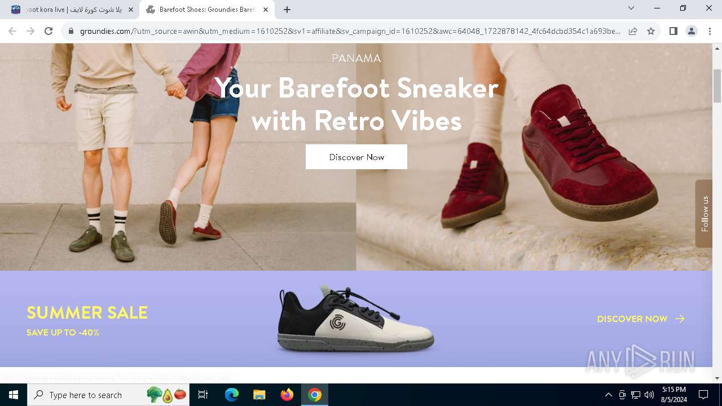Click the tray icon right of the chevron
This screenshot has height=406, width=722.
pos(622,395)
